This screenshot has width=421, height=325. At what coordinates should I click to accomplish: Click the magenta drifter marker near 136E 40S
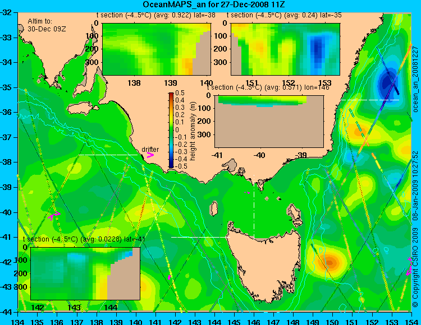(x=54, y=216)
